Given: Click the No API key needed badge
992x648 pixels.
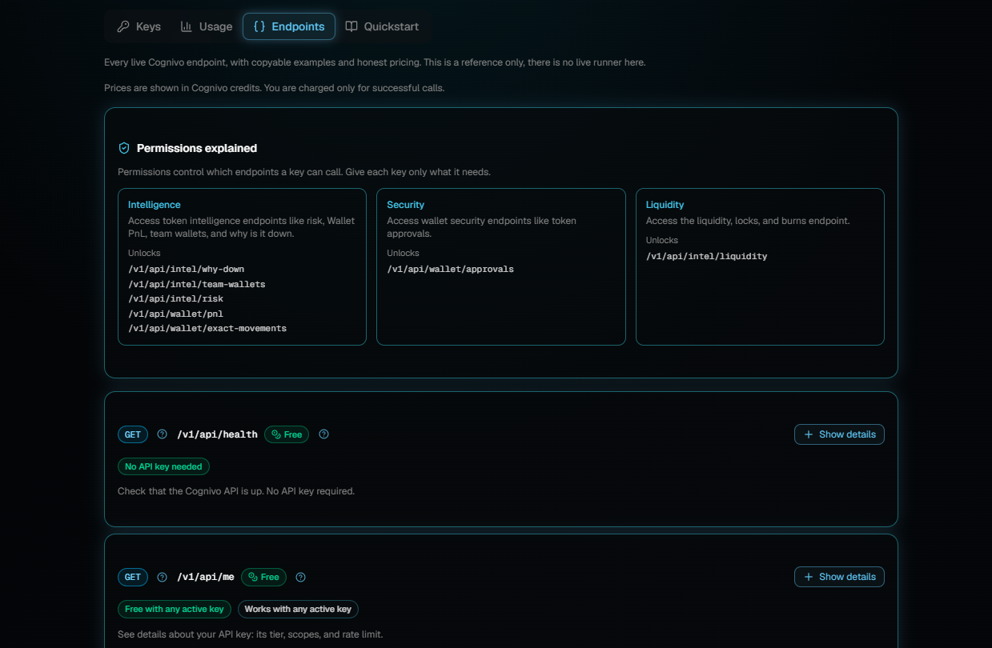Looking at the screenshot, I should coord(163,466).
